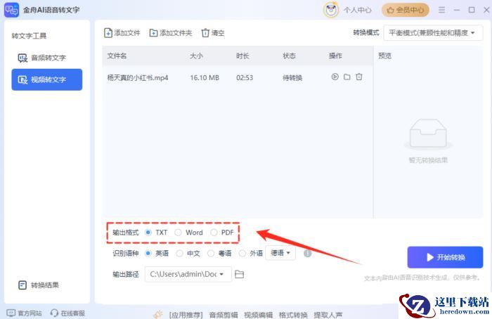Viewport: 492px width, 319px height.
Task: Choose 中文 as recognition language
Action: click(x=179, y=253)
